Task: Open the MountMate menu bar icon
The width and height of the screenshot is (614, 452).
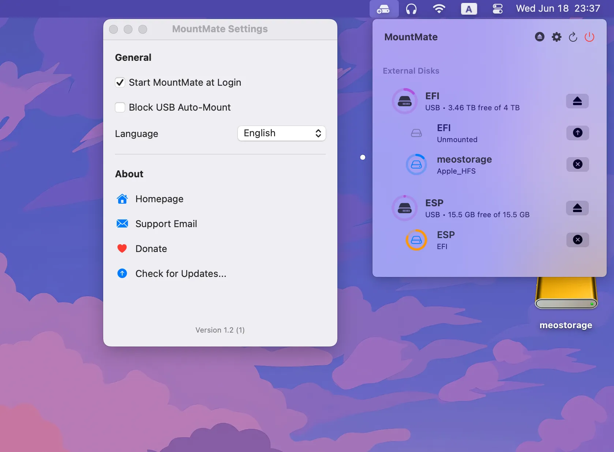Action: [383, 8]
